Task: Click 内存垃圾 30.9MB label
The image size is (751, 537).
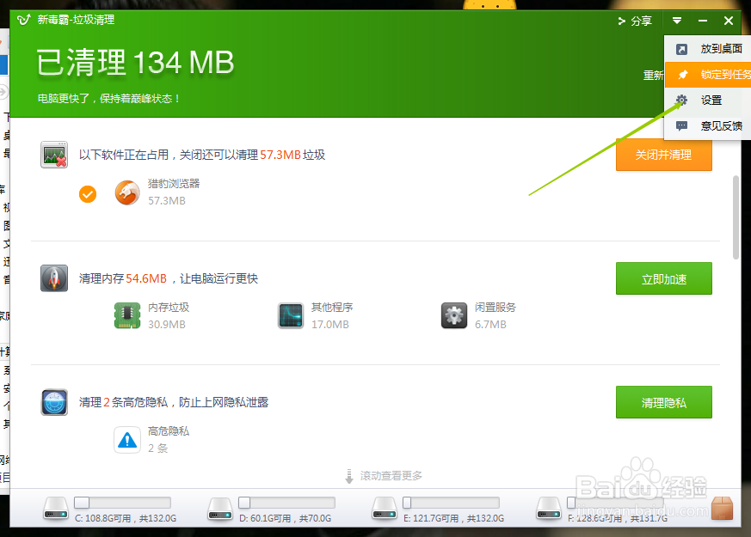Action: click(169, 315)
